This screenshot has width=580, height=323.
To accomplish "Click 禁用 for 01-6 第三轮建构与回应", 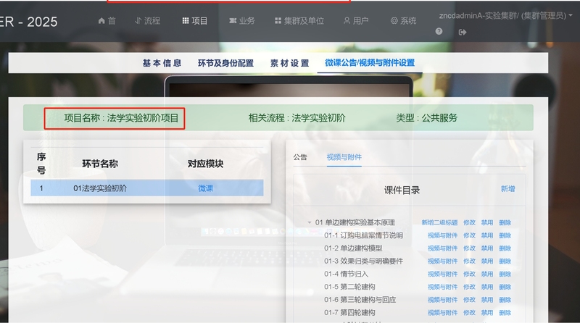I will tap(486, 300).
